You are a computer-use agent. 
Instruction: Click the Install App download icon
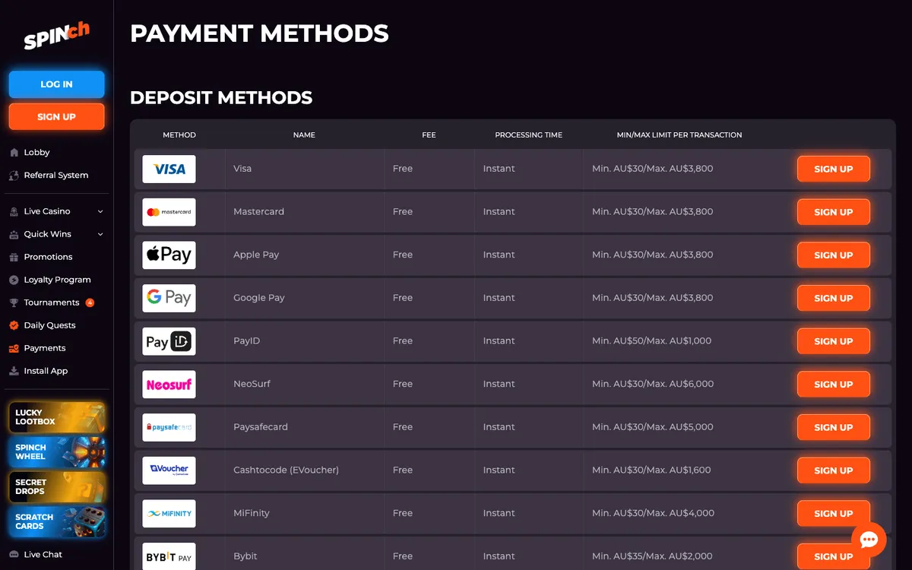(14, 371)
